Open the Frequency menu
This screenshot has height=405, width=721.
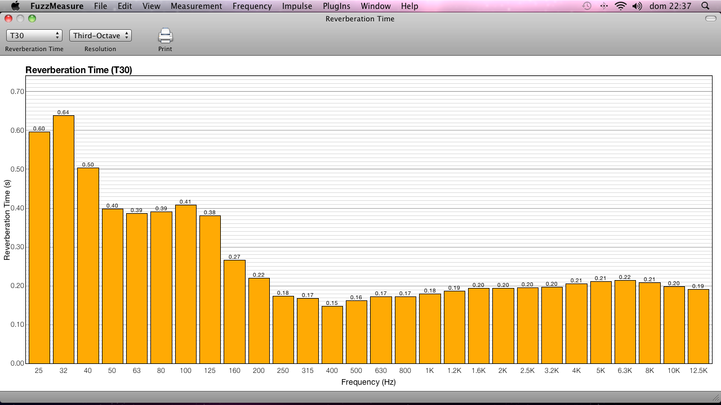[x=252, y=6]
